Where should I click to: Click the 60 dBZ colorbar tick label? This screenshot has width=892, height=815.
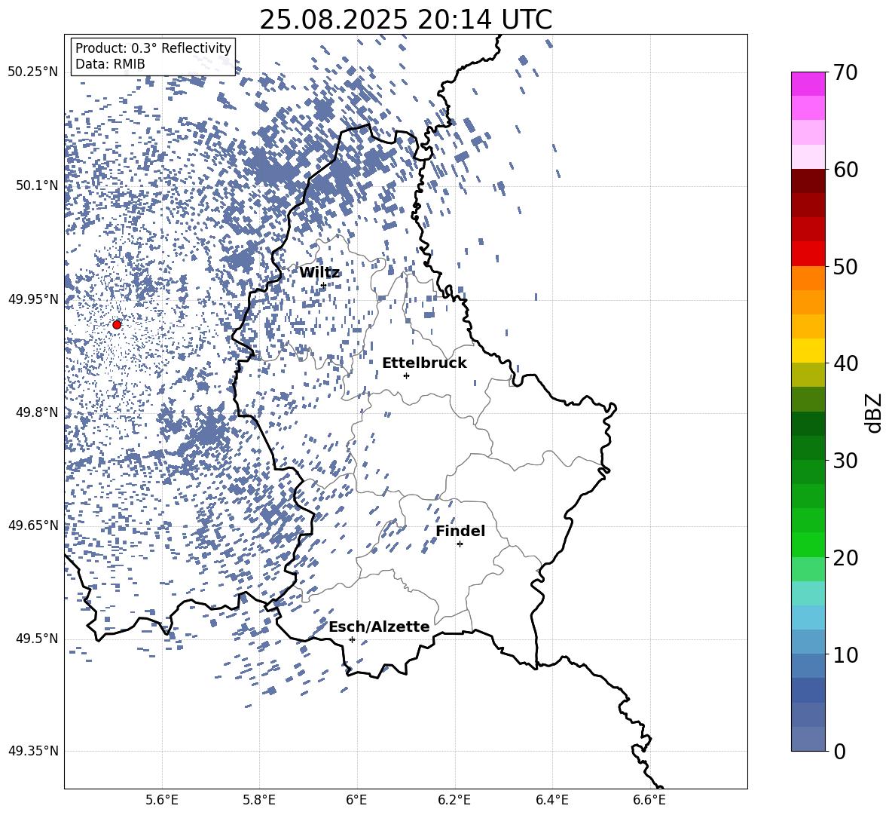845,170
